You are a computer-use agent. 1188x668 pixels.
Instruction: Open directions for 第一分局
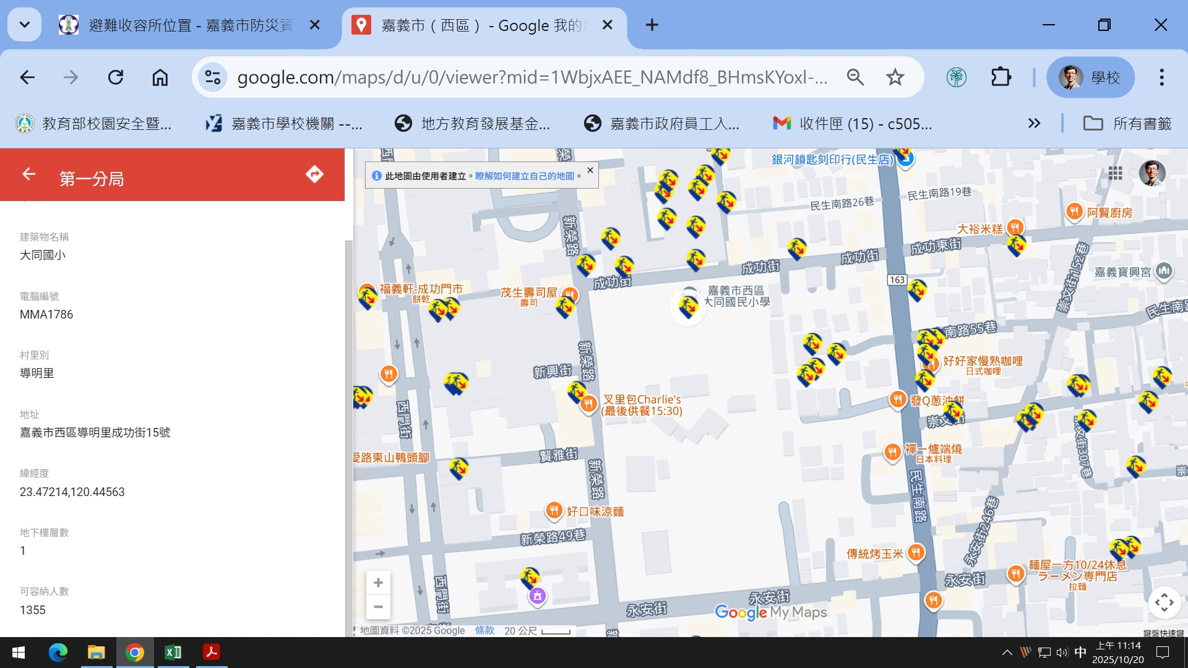point(314,174)
